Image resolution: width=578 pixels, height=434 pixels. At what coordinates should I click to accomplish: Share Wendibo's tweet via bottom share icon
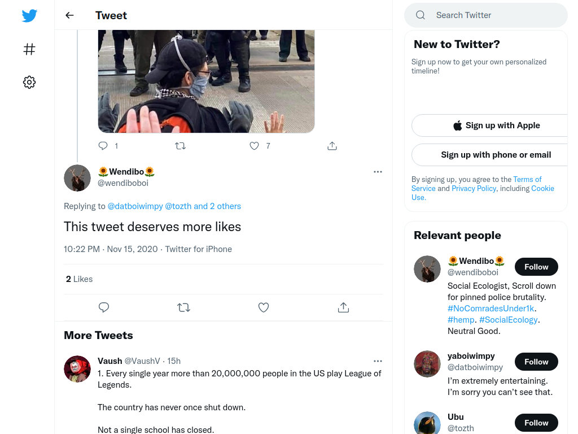point(343,307)
